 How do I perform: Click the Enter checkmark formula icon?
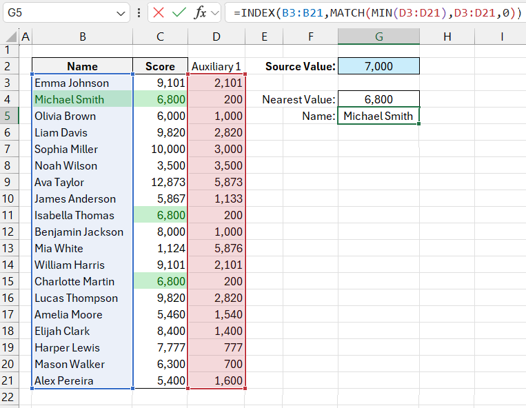(179, 13)
